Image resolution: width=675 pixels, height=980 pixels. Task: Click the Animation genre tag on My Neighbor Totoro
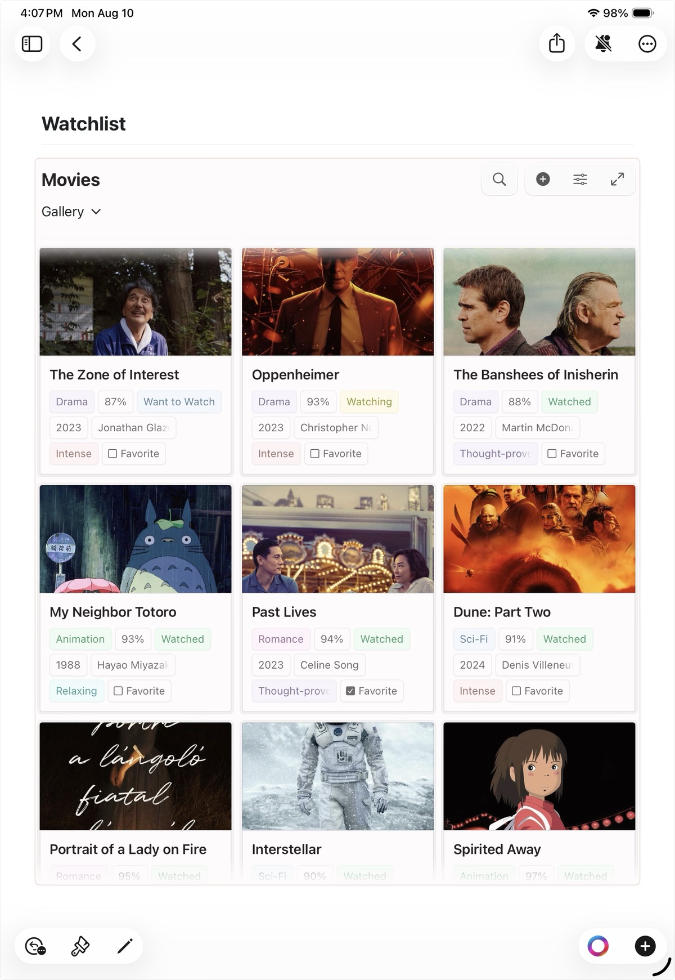(80, 639)
